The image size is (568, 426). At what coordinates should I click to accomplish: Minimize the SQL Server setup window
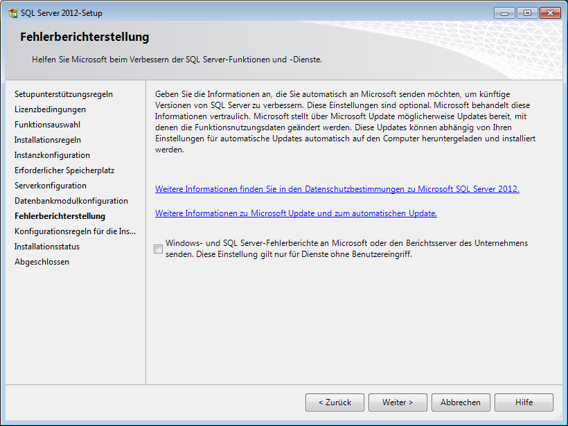(x=505, y=13)
